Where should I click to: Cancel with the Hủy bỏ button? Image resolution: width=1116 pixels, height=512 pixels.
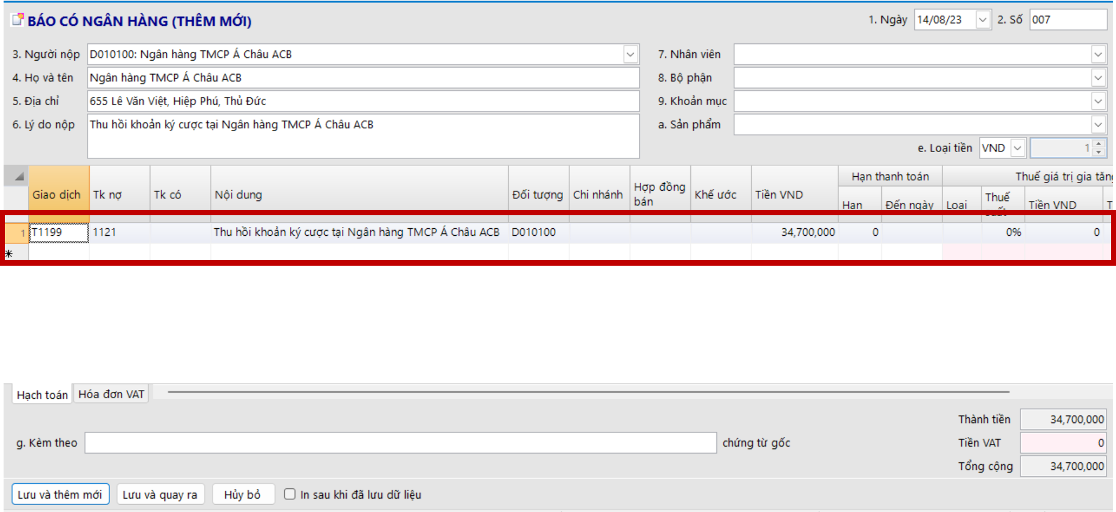tap(243, 494)
